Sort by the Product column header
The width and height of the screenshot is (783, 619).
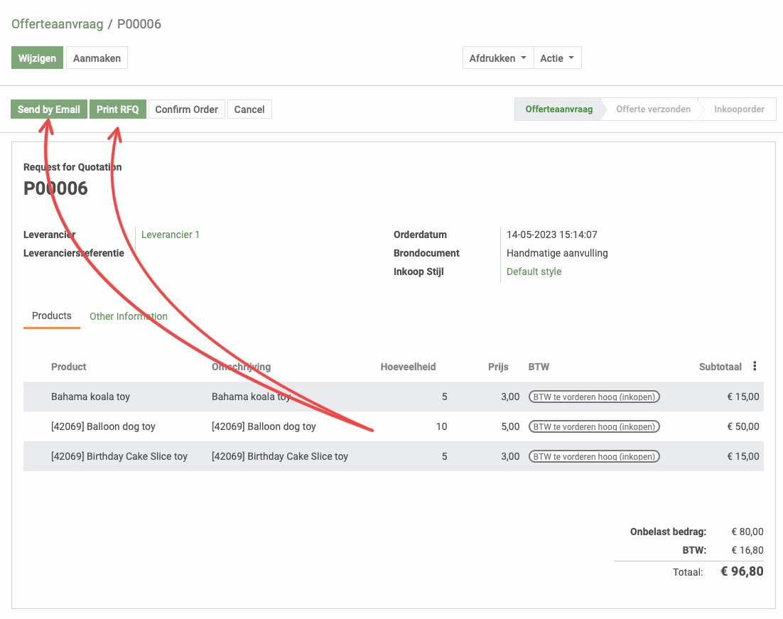coord(69,367)
